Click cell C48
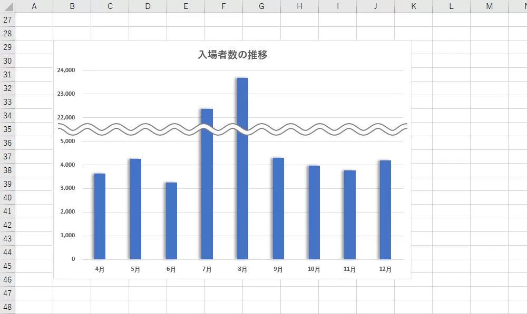 coord(110,307)
